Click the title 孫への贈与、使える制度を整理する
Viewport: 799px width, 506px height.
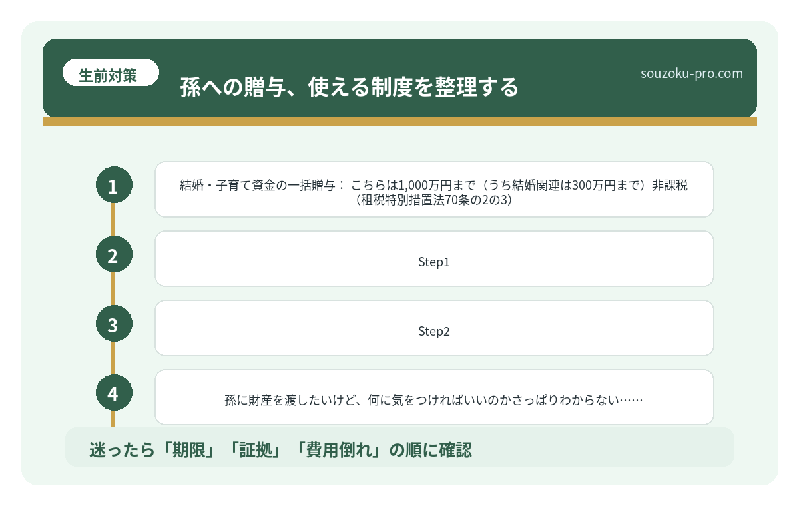coord(349,87)
